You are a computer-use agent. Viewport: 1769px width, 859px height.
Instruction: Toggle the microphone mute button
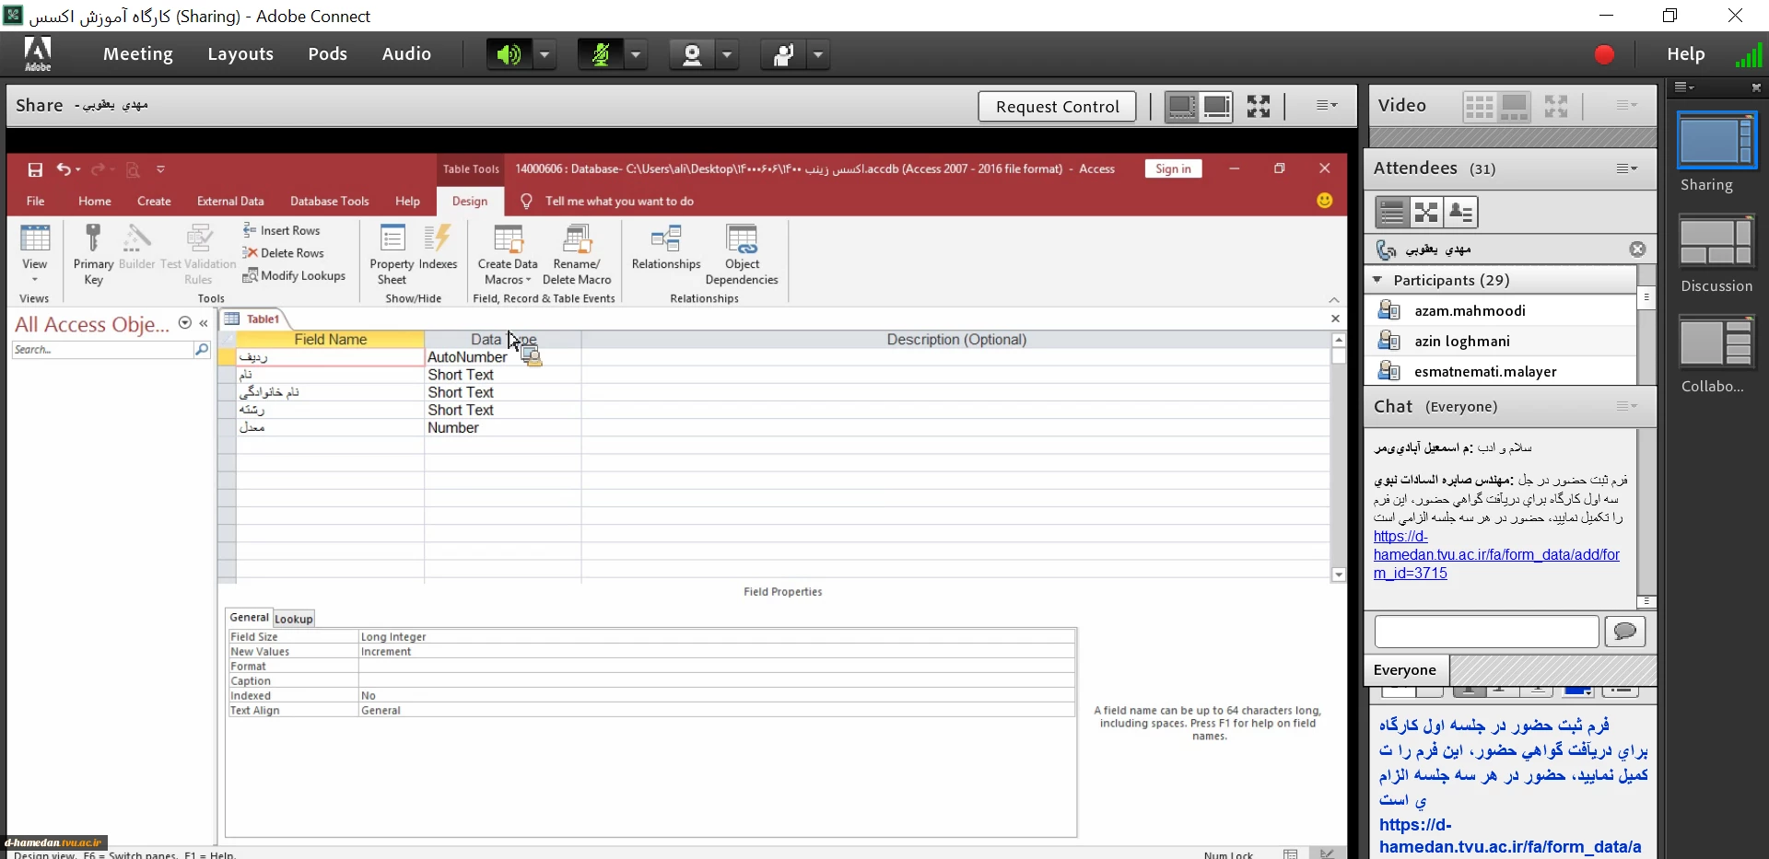[601, 54]
